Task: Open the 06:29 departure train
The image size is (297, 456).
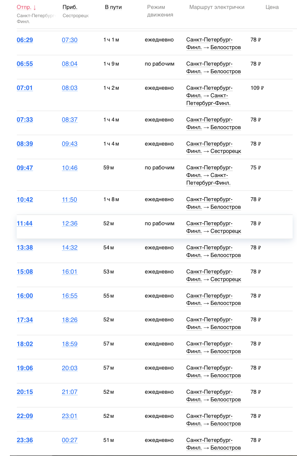Action: pyautogui.click(x=25, y=40)
